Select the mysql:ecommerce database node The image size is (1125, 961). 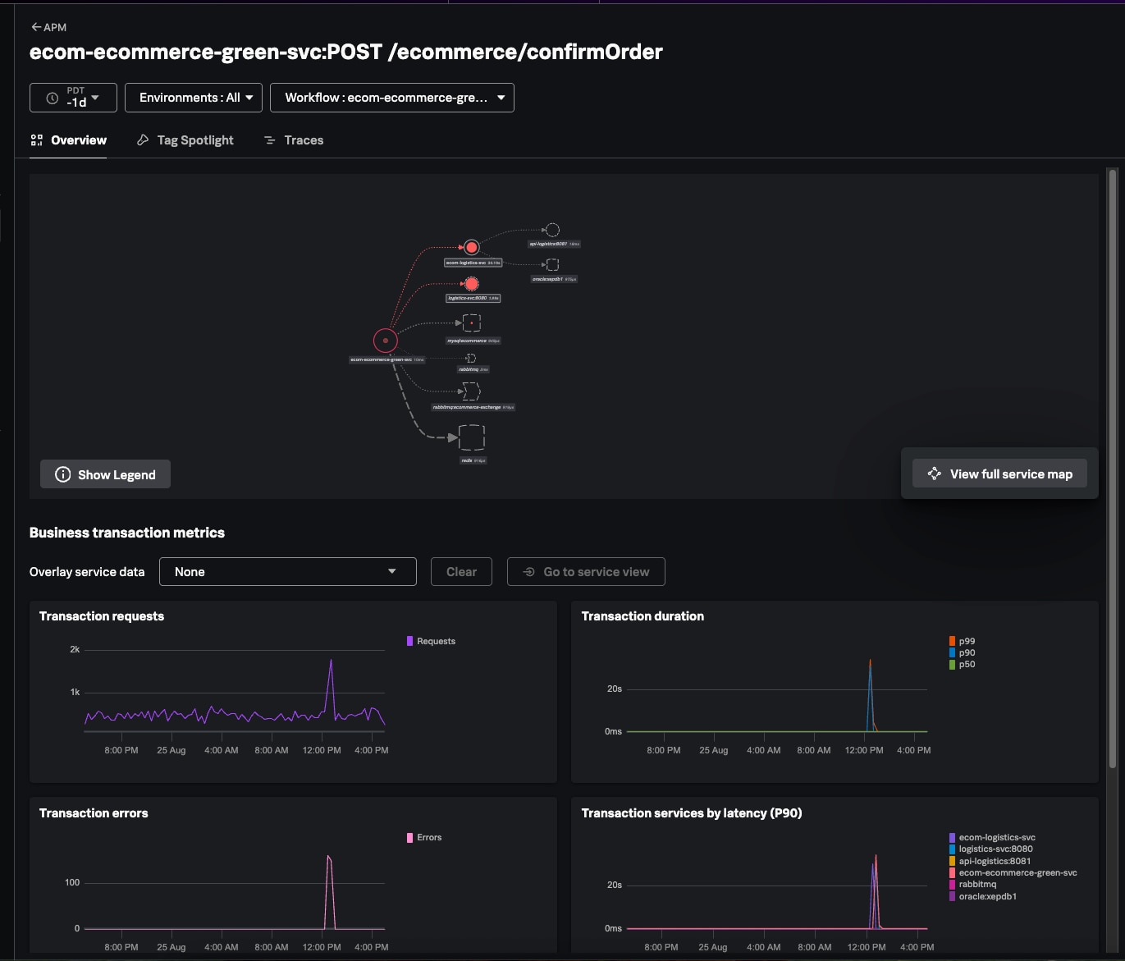click(471, 323)
